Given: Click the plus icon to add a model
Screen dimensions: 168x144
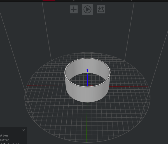Looking at the screenshot, I should pos(74,9).
